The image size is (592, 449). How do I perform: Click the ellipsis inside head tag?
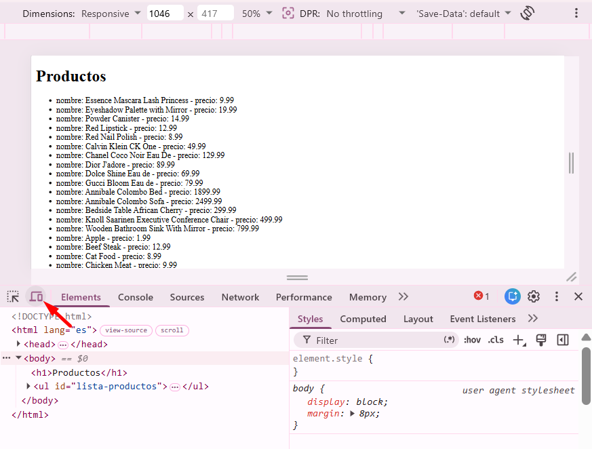[x=63, y=345]
